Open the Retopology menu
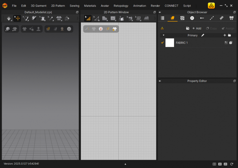 coord(121,6)
